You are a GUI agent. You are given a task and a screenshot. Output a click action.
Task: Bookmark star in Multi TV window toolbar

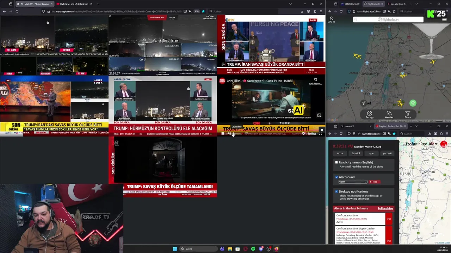[203, 11]
